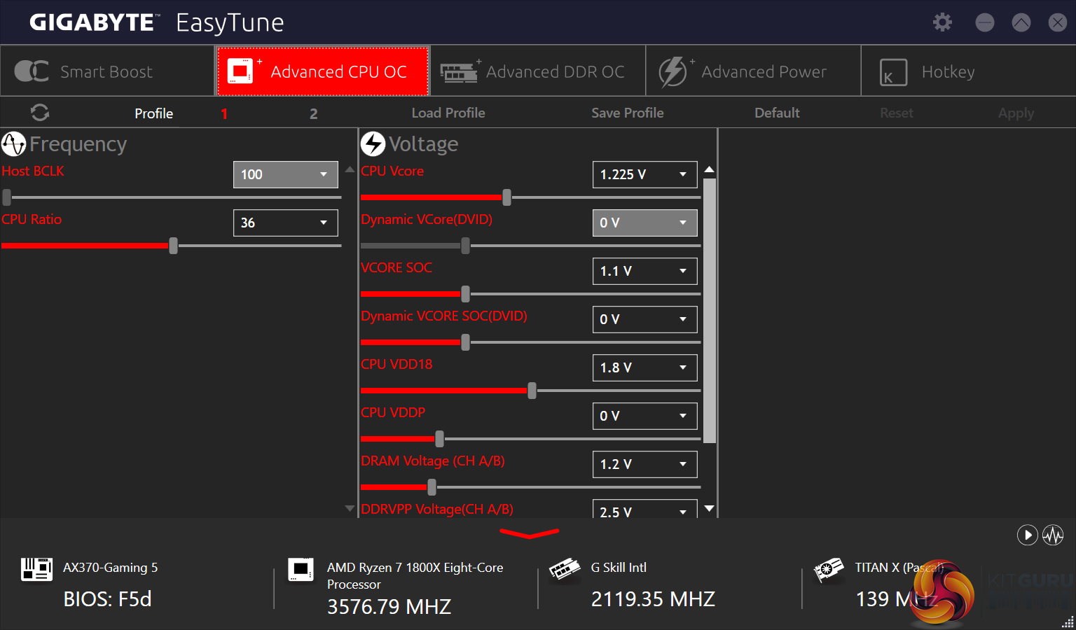Click the Voltage panel scrollbar thumb
The image size is (1076, 630).
pyautogui.click(x=709, y=311)
